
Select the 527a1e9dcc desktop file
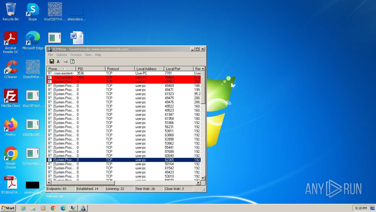33,156
